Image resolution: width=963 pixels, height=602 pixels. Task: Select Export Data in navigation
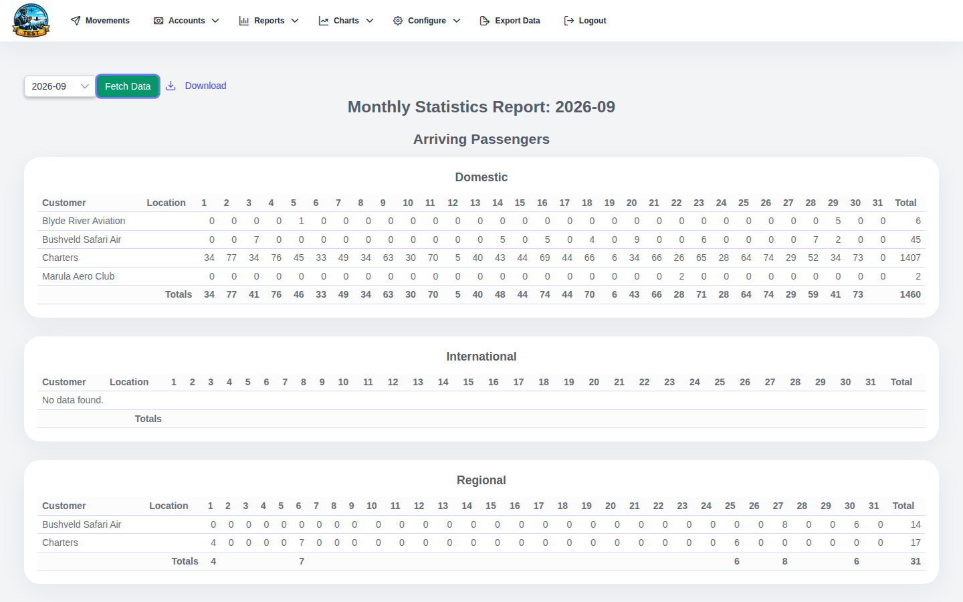tap(510, 21)
